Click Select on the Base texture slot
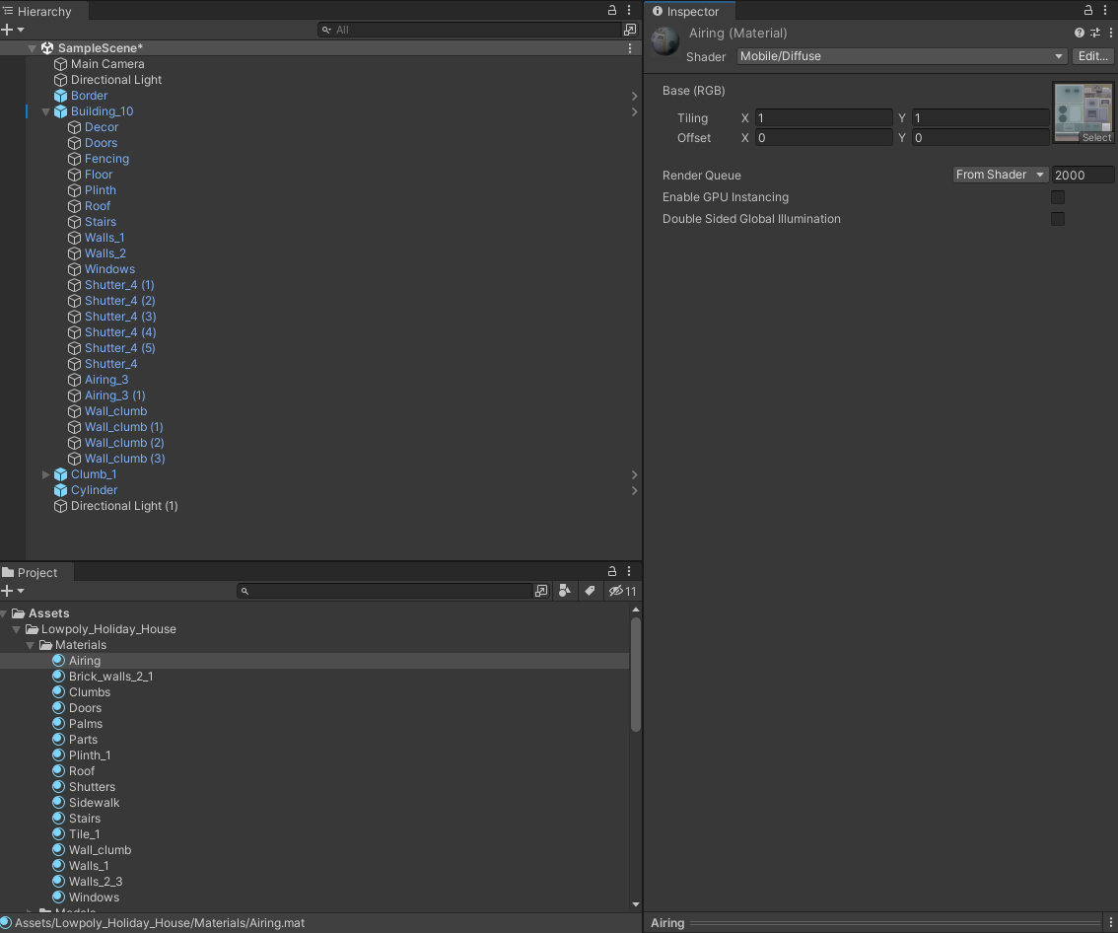Screen dimensions: 1118x933 tap(1095, 138)
